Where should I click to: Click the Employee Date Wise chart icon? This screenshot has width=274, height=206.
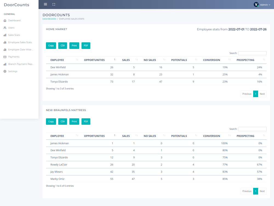point(5,49)
